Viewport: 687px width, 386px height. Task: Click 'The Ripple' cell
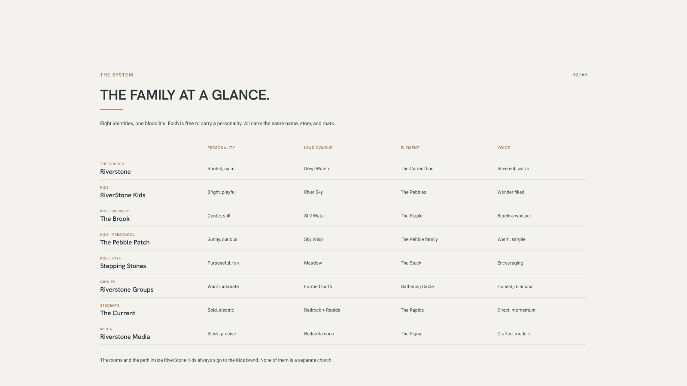click(411, 216)
